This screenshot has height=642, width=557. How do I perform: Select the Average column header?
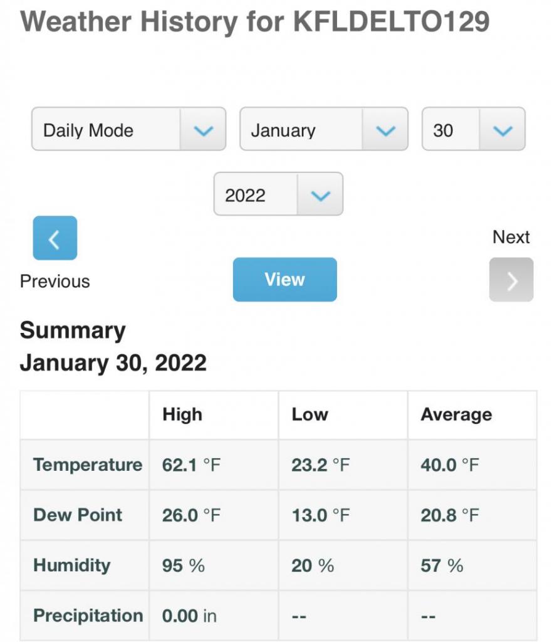[456, 414]
